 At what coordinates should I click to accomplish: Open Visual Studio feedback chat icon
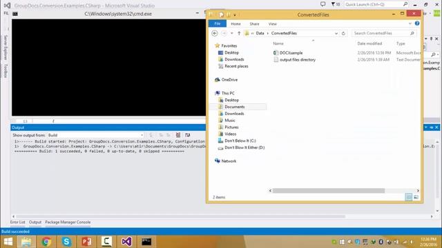(x=323, y=4)
